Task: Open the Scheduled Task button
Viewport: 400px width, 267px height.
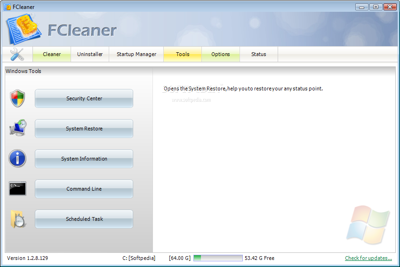Action: point(84,219)
